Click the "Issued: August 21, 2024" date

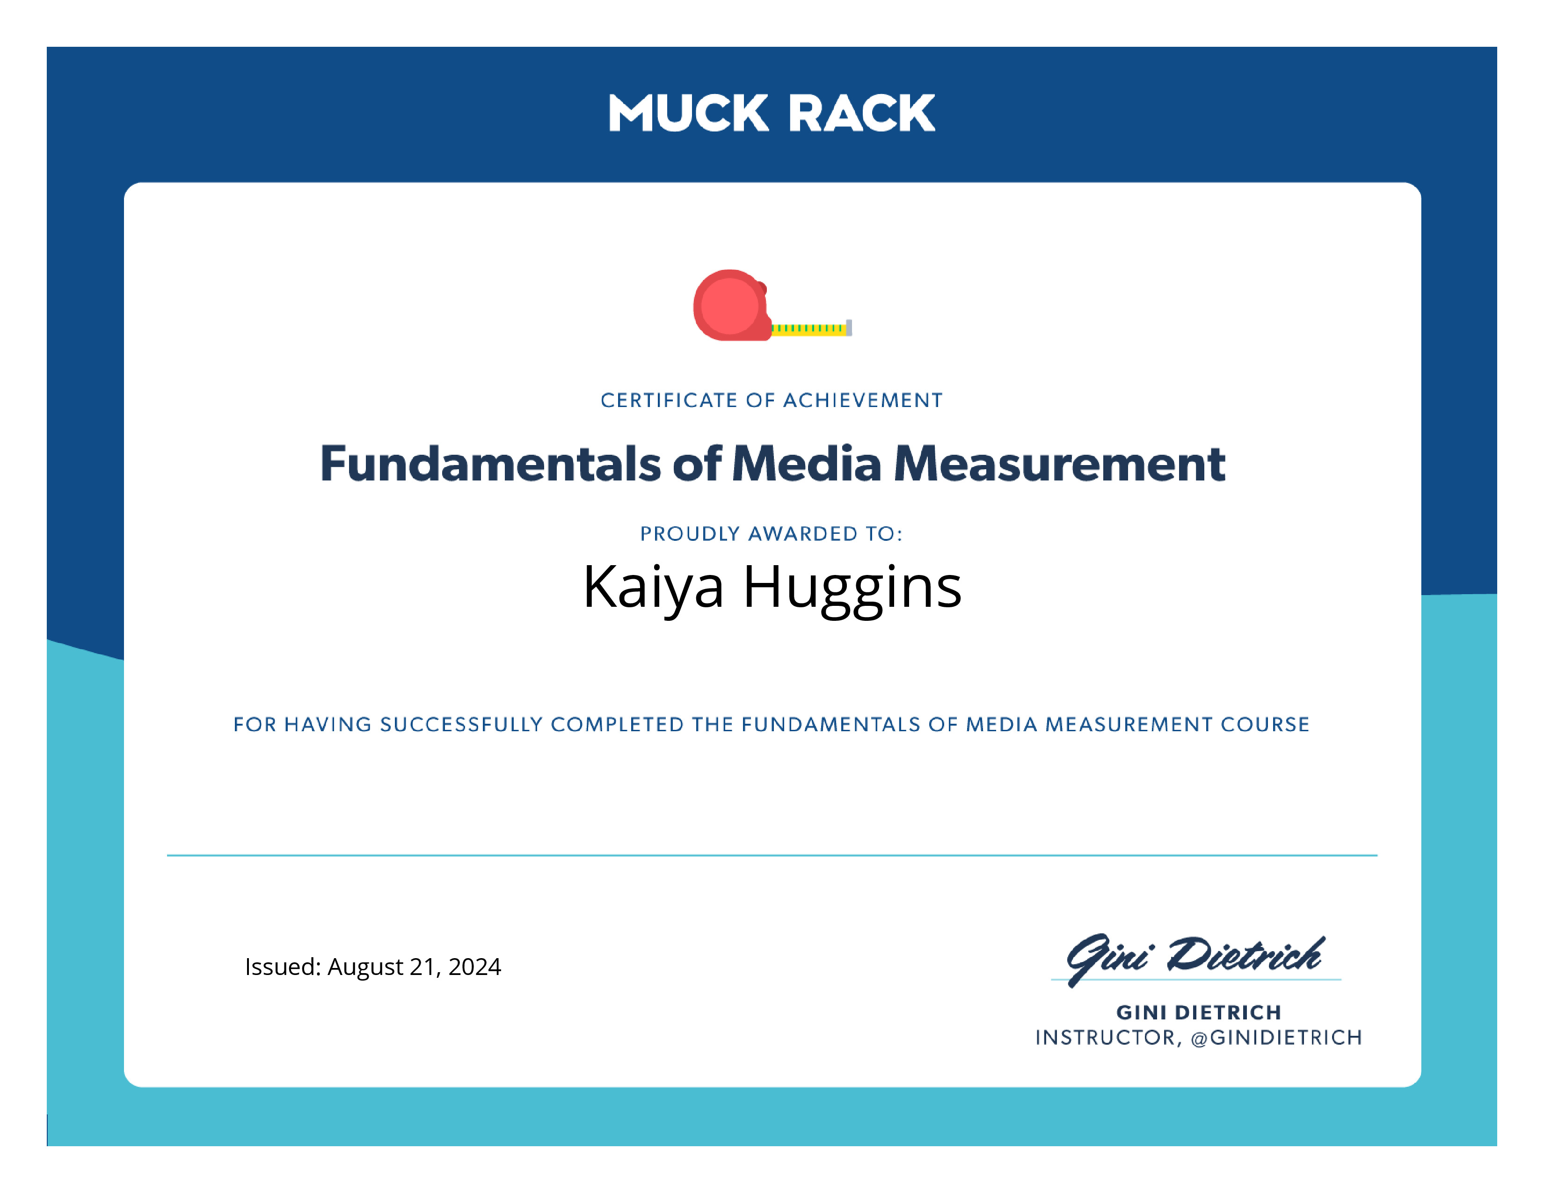[x=373, y=967]
